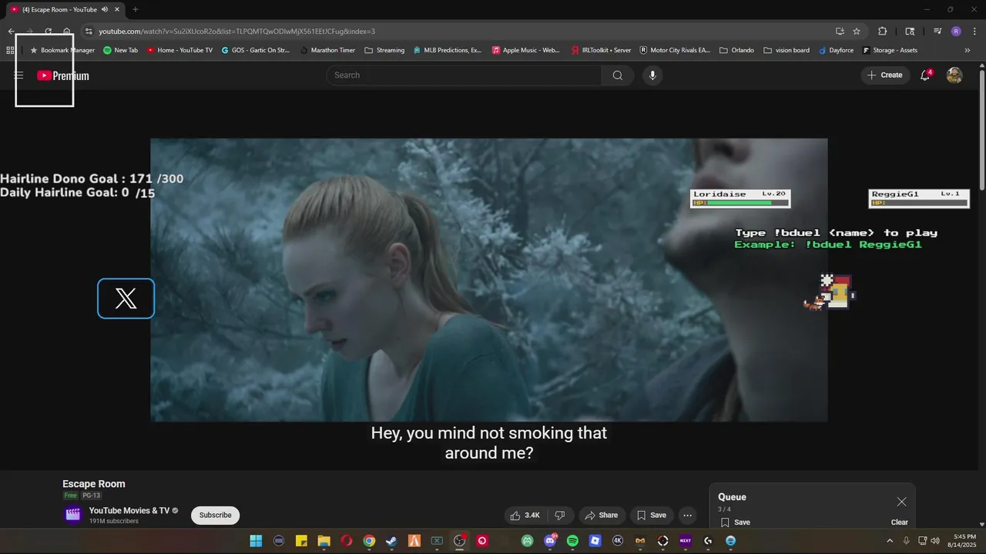Viewport: 986px width, 554px height.
Task: Open the YouTube Movies & TV channel link
Action: (x=129, y=511)
